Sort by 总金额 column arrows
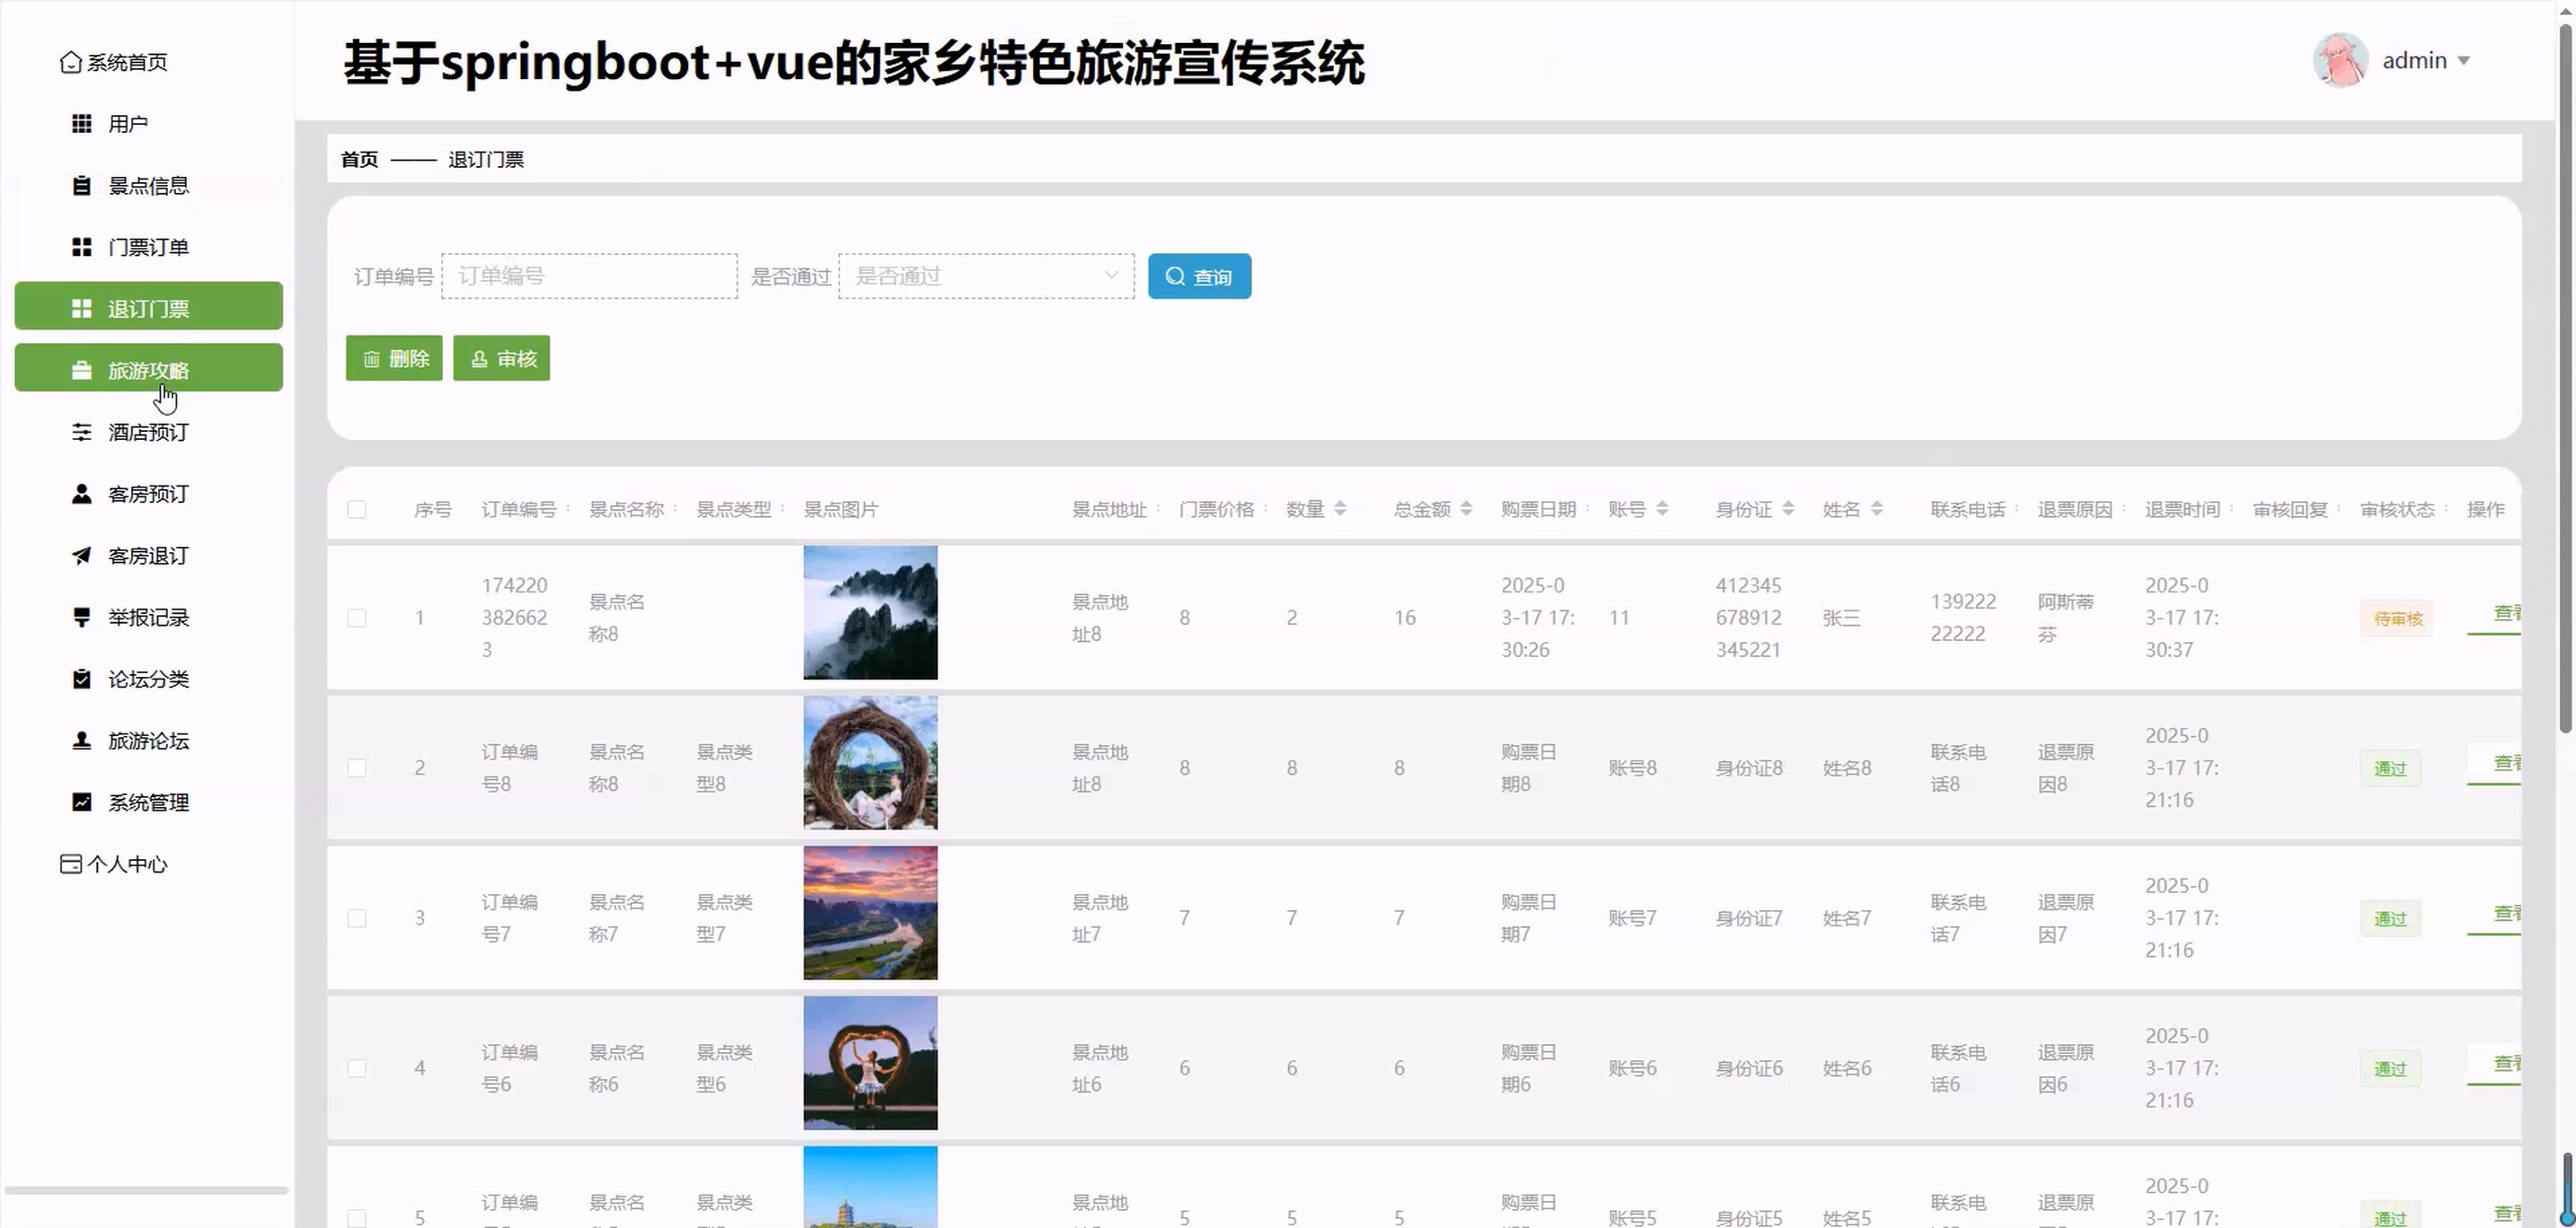Image resolution: width=2576 pixels, height=1228 pixels. 1466,510
